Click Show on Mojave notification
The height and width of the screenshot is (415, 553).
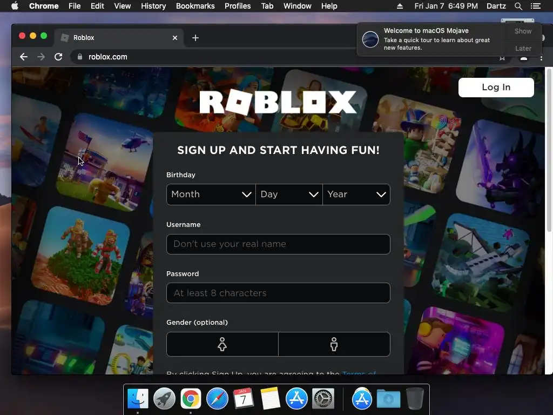point(523,31)
